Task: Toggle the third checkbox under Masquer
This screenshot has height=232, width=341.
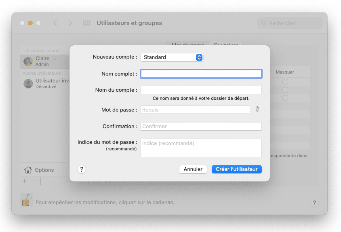Action: point(285,98)
